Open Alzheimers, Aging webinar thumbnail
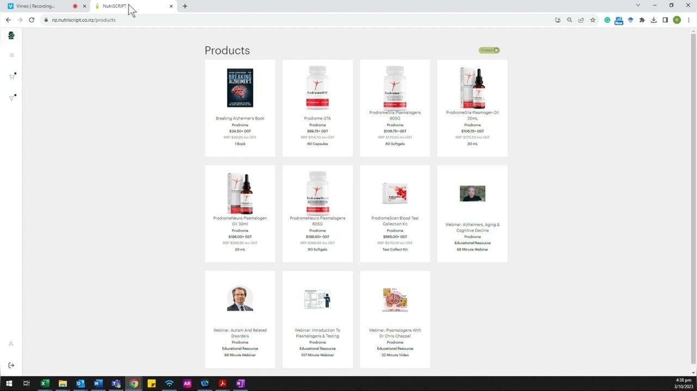Screen dimensions: 697x391 [x=473, y=194]
